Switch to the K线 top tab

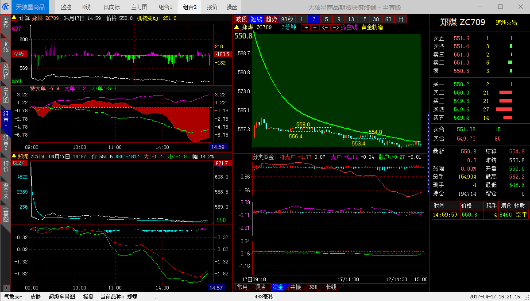click(86, 7)
